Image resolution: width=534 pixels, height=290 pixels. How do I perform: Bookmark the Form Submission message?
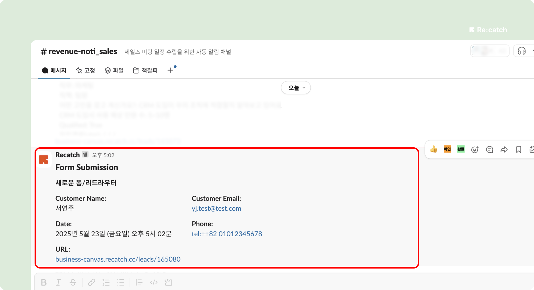click(518, 149)
